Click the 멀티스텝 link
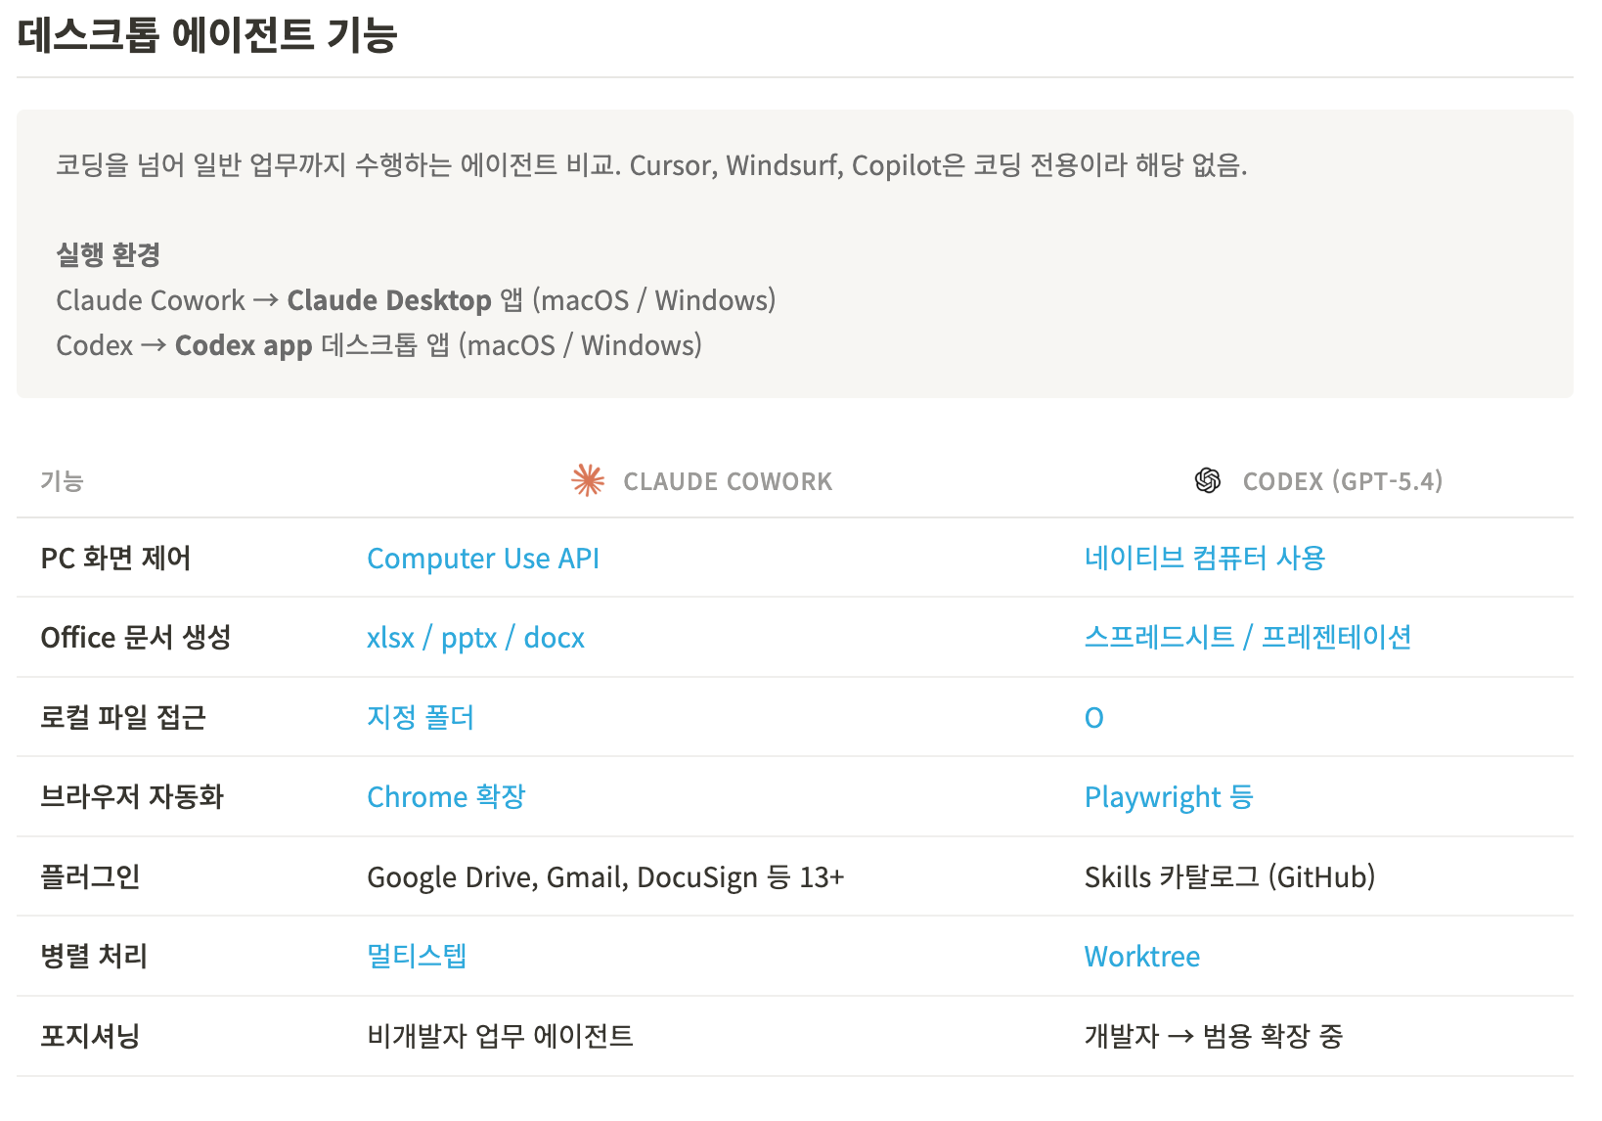 point(417,956)
